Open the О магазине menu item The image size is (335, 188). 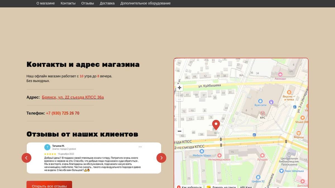(46, 3)
